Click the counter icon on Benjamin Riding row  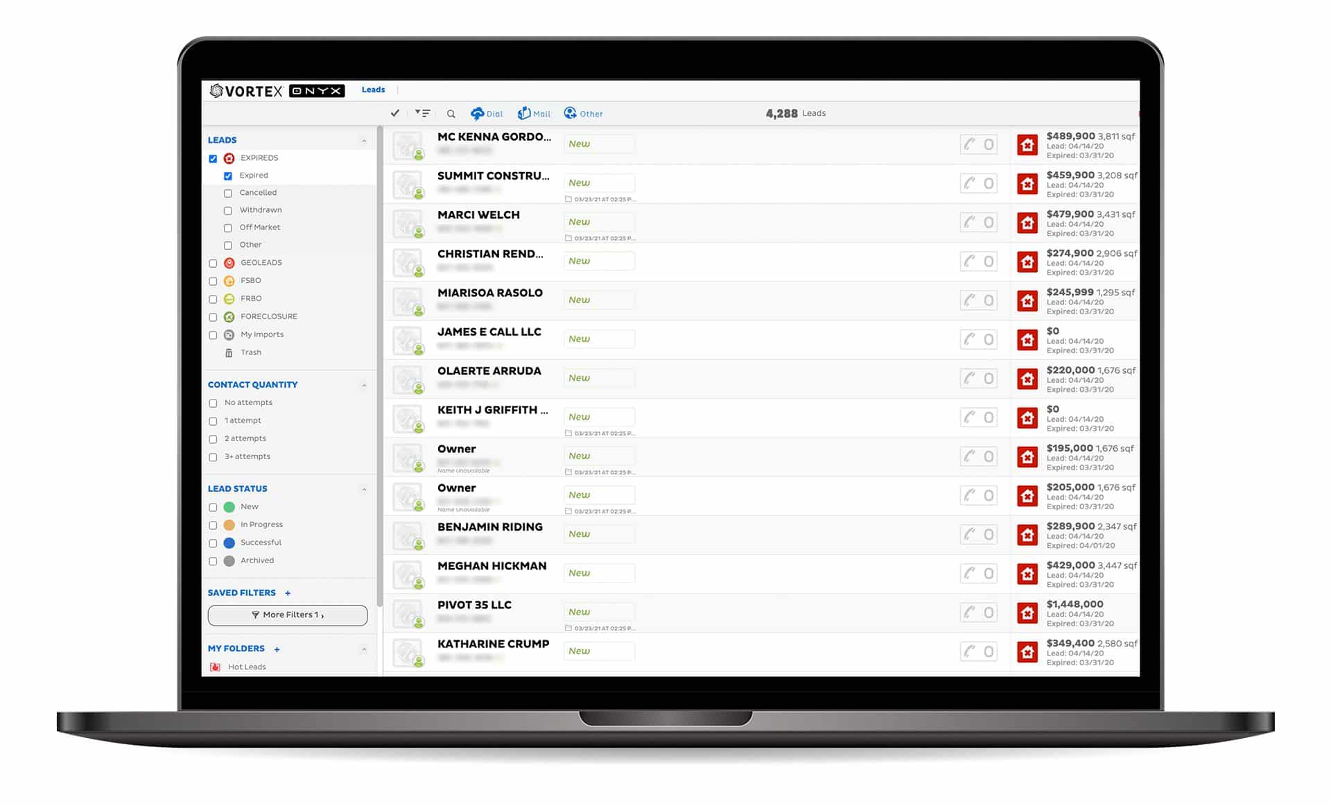(x=989, y=534)
